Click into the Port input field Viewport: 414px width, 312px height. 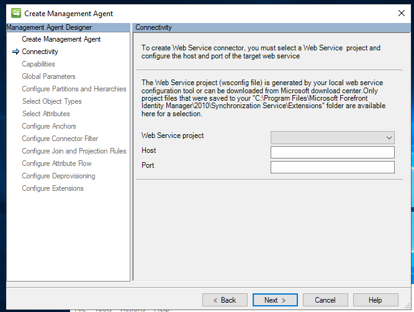(x=333, y=167)
